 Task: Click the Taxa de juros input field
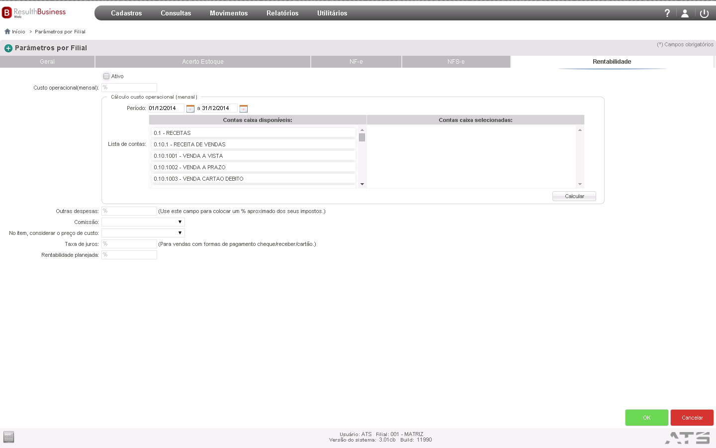point(129,244)
